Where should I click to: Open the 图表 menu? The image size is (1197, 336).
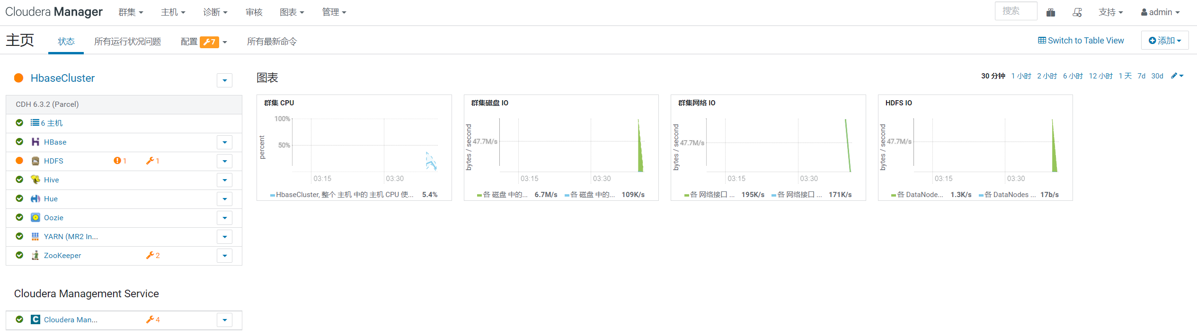click(x=292, y=12)
